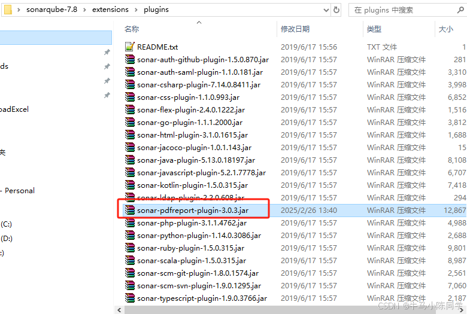Click the icon of sonar-php-plugin-3.1.1.4762.jar
This screenshot has height=314, width=467.
129,222
